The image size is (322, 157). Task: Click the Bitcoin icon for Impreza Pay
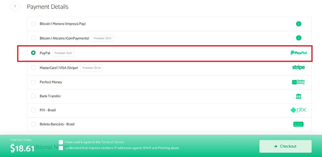299,24
